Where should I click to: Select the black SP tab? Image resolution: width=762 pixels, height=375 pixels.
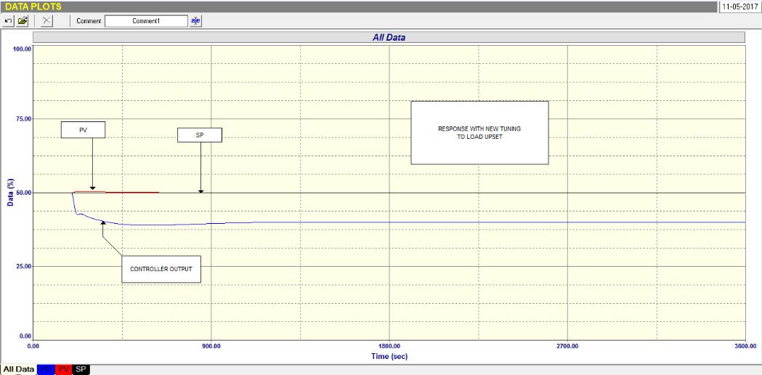point(81,370)
